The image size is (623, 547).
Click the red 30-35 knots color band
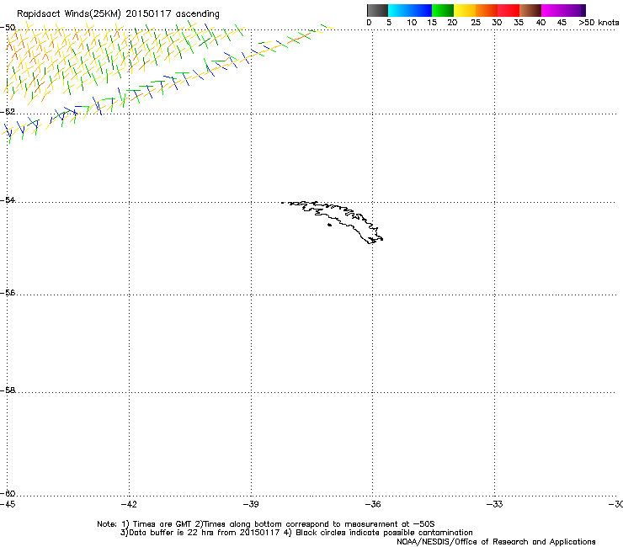[x=509, y=10]
